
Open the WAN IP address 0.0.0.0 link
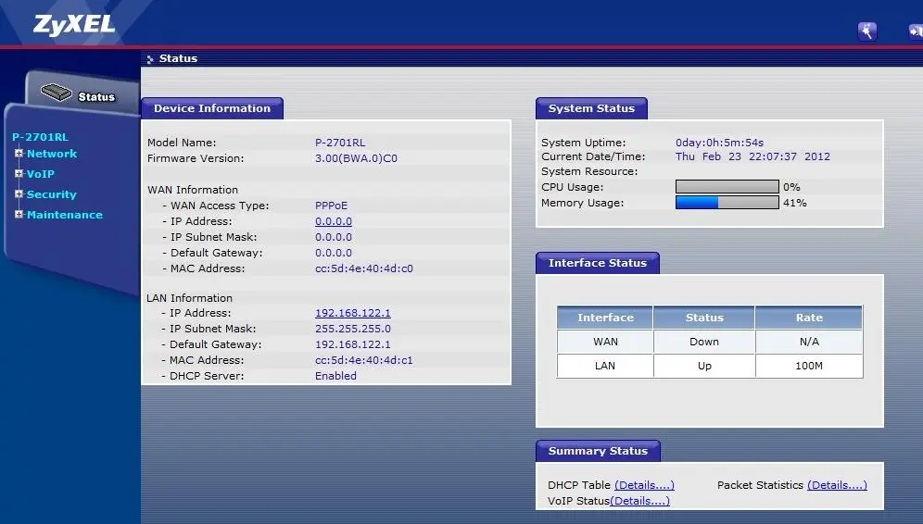tap(334, 221)
